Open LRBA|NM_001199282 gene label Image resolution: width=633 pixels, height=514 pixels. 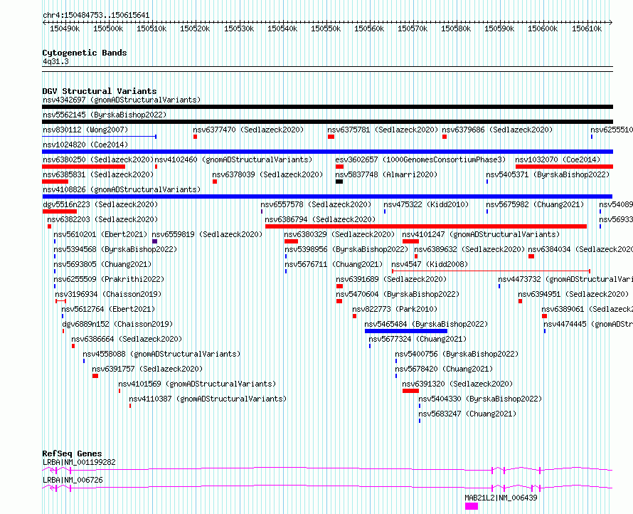tap(79, 462)
